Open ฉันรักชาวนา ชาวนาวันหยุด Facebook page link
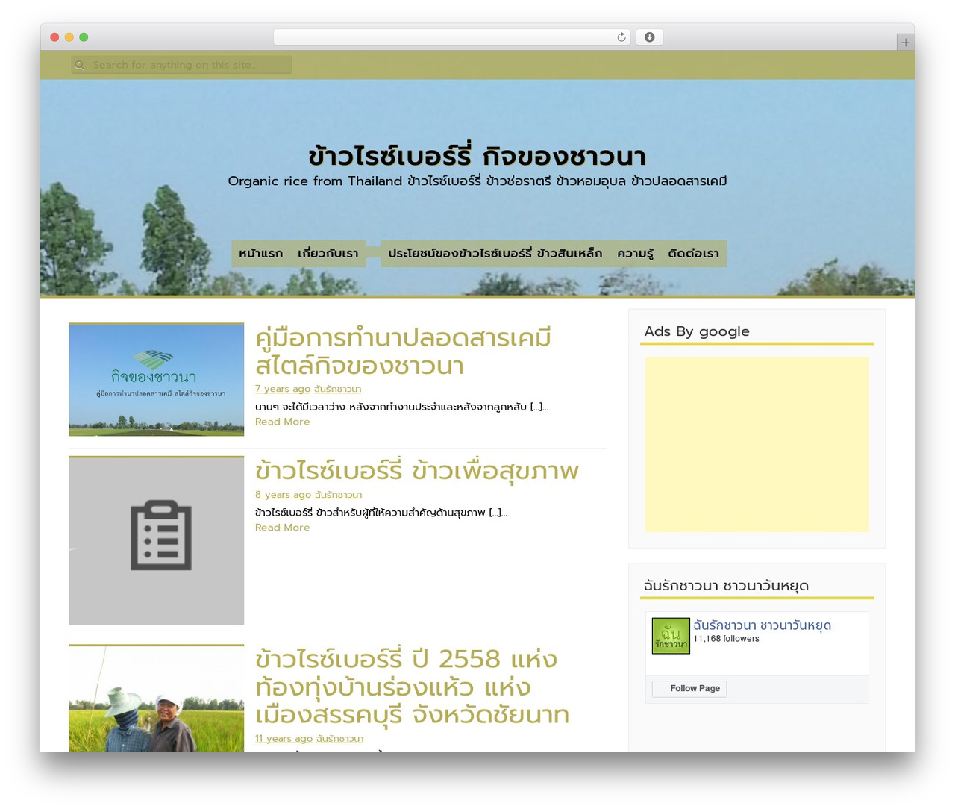This screenshot has width=955, height=809. coord(762,625)
